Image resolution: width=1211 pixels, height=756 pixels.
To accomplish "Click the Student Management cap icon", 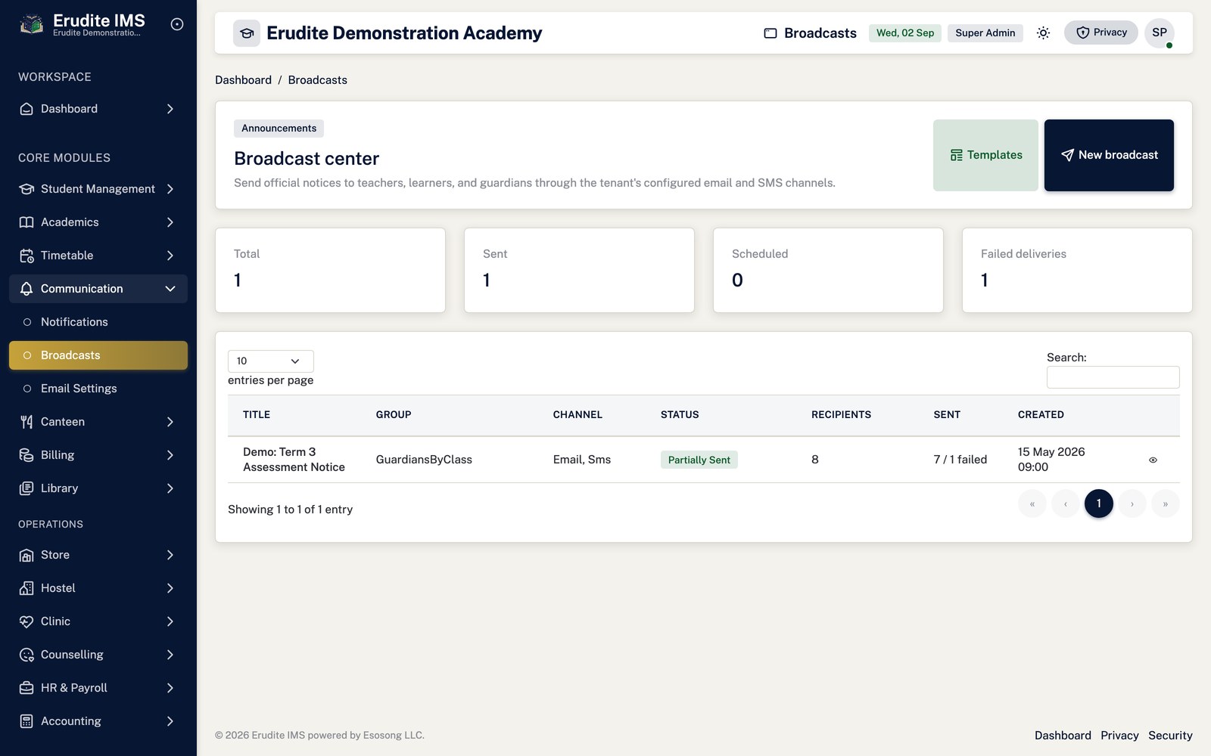I will coord(26,189).
